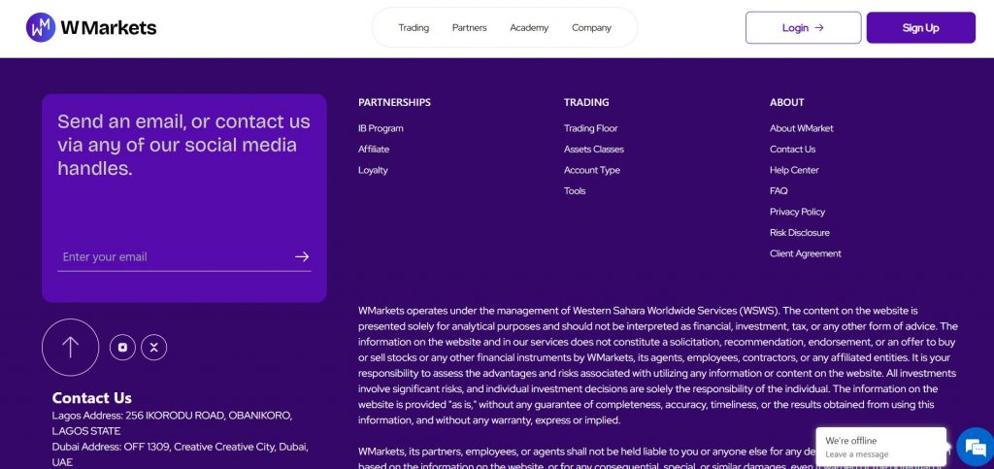The width and height of the screenshot is (994, 469).
Task: Open the X social media icon
Action: (x=154, y=347)
